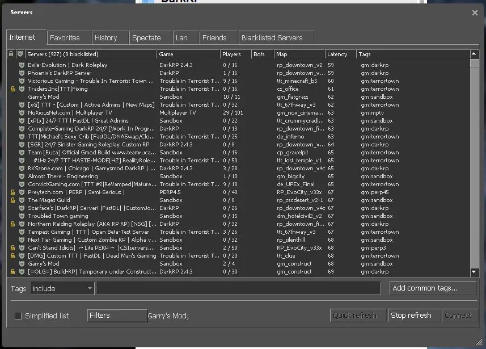Screen dimensions: 486x349
Task: Click map rp_silenthill cell
Action: [291, 240]
